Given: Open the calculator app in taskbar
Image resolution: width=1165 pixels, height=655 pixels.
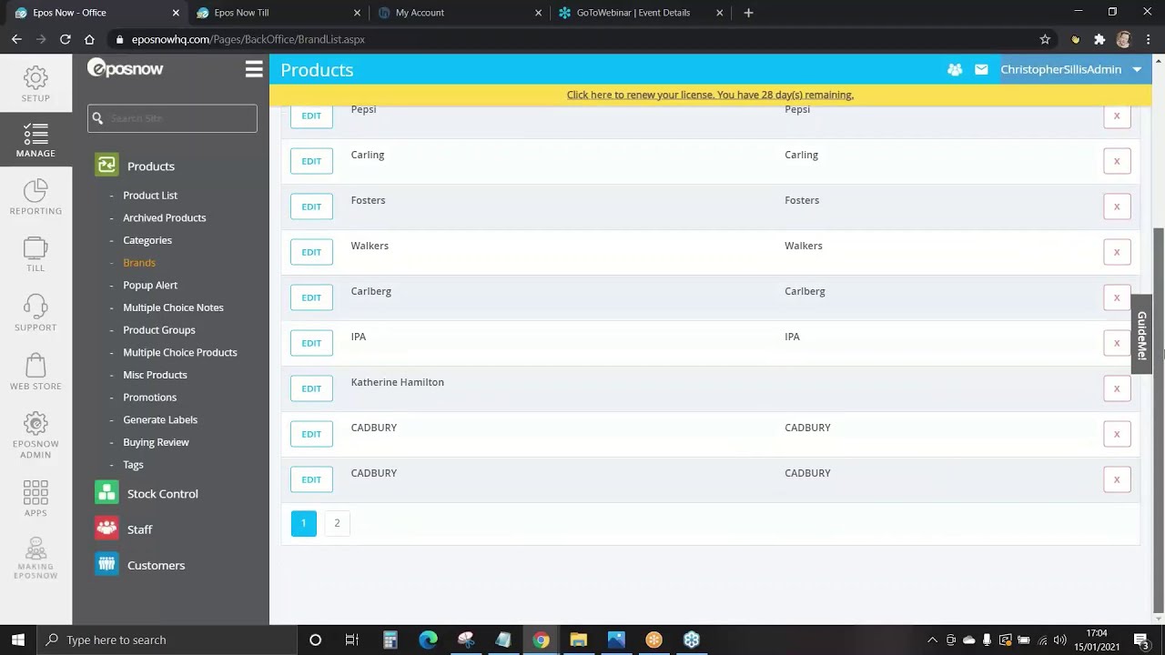Looking at the screenshot, I should pyautogui.click(x=390, y=640).
